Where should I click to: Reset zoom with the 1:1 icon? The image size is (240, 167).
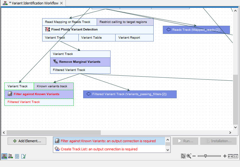236,156
